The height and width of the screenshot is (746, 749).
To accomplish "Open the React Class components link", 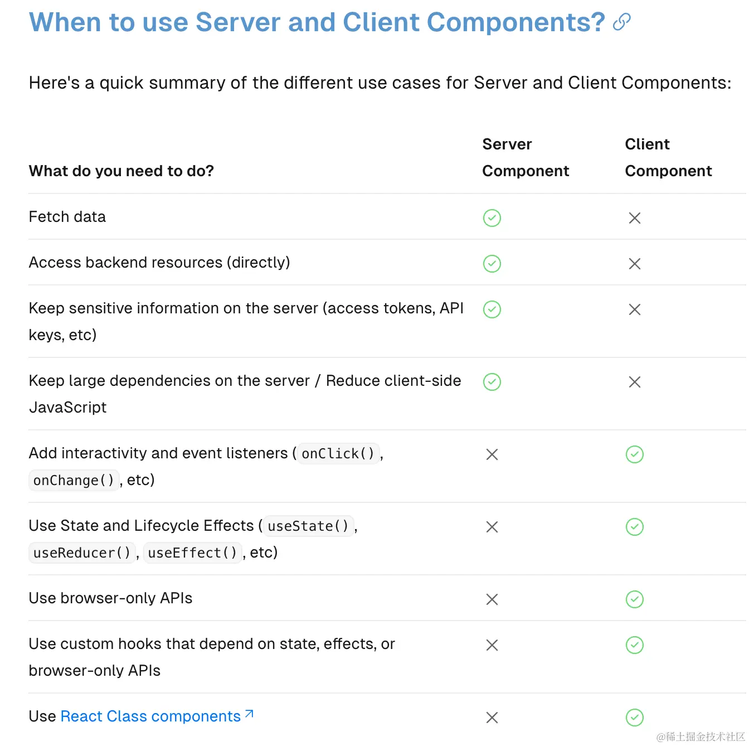I will coord(150,716).
